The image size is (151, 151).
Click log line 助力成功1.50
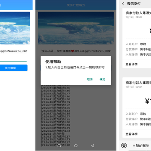[55, 122]
